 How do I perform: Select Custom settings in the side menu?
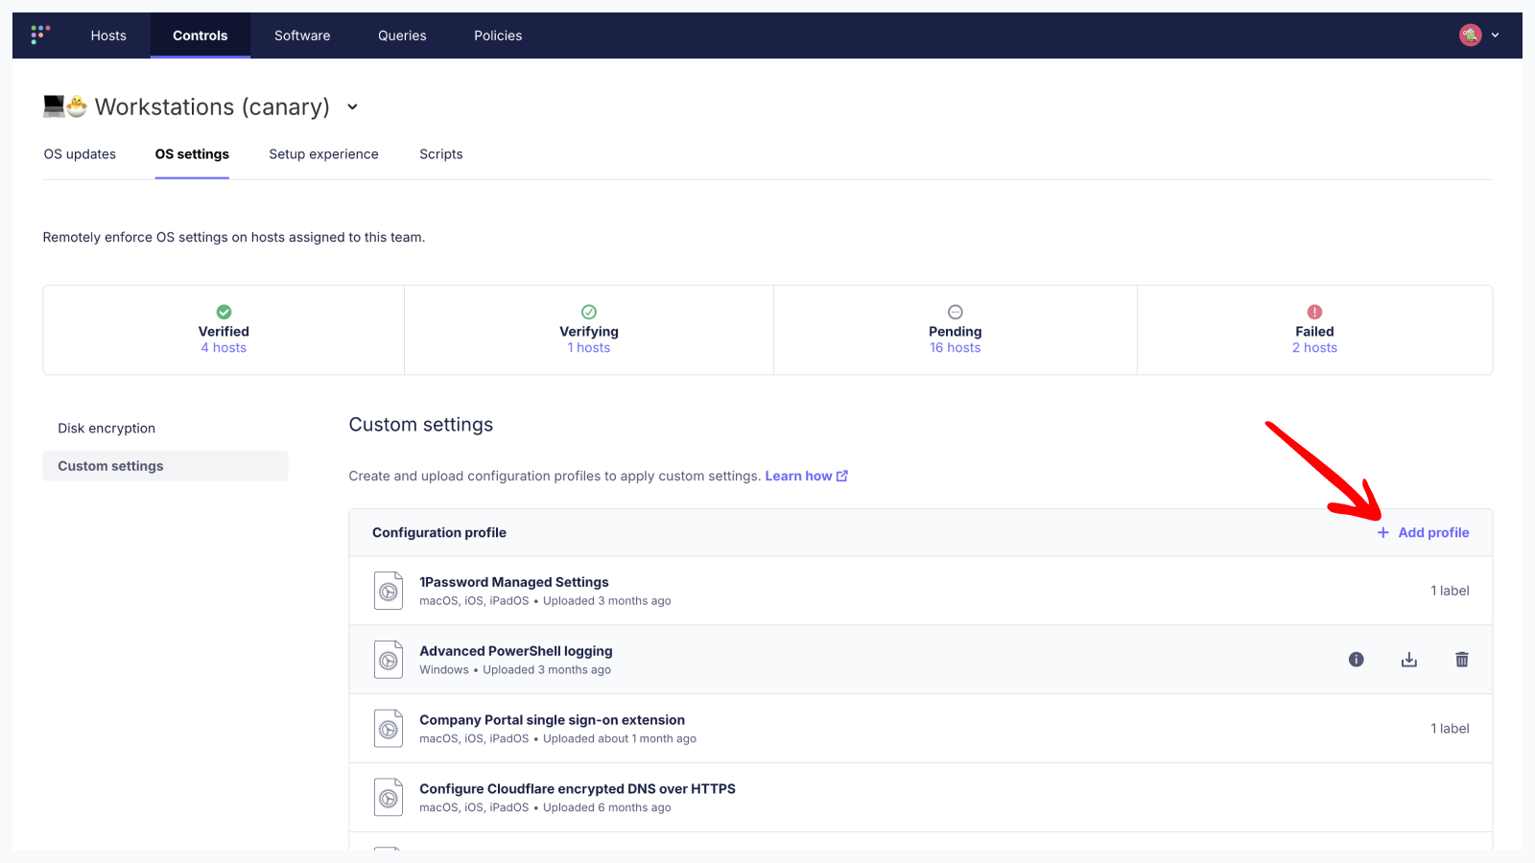click(x=165, y=466)
